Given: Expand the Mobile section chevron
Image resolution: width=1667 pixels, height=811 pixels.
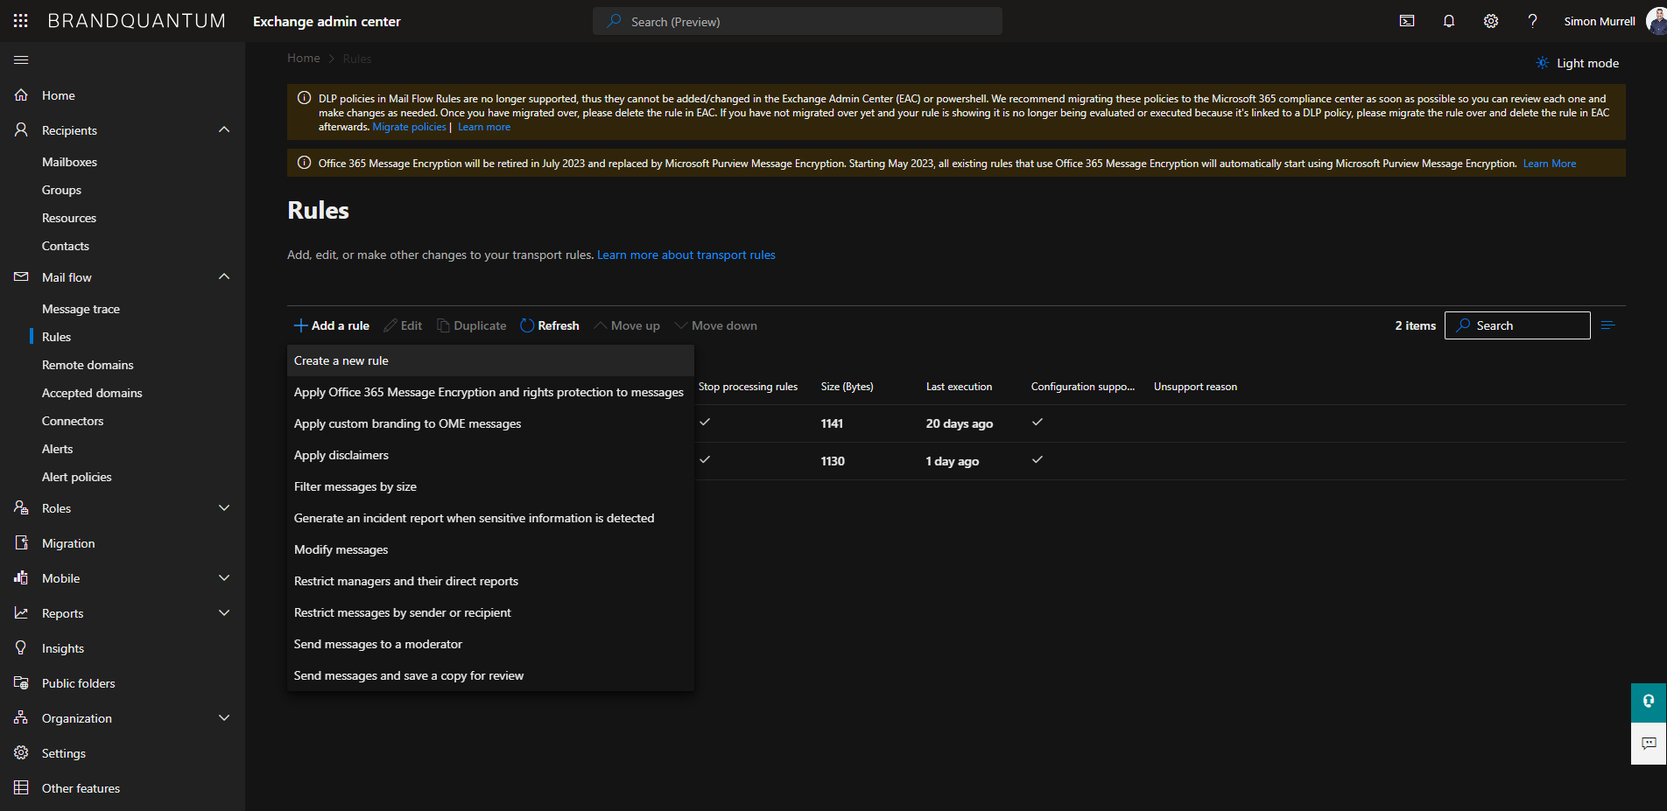Looking at the screenshot, I should click(x=224, y=577).
